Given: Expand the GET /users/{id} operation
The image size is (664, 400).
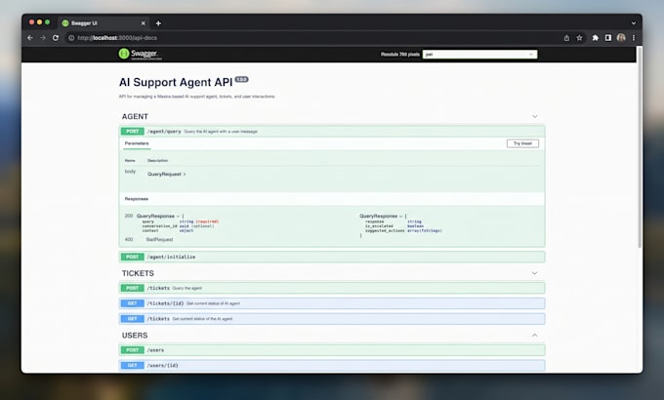Looking at the screenshot, I should pyautogui.click(x=332, y=365).
